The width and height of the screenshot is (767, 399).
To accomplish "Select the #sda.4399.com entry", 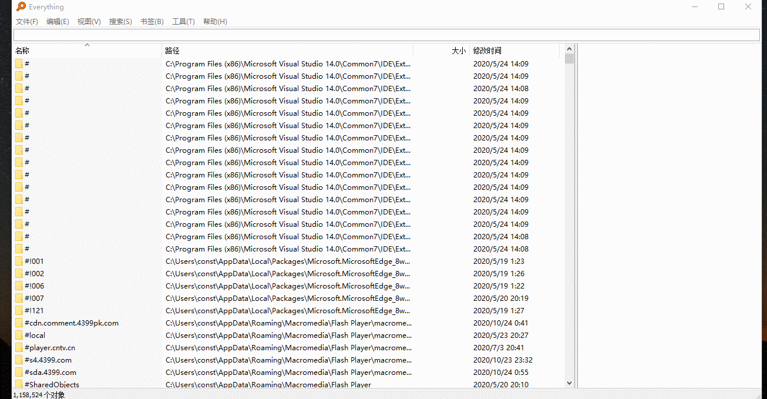I will pos(51,373).
